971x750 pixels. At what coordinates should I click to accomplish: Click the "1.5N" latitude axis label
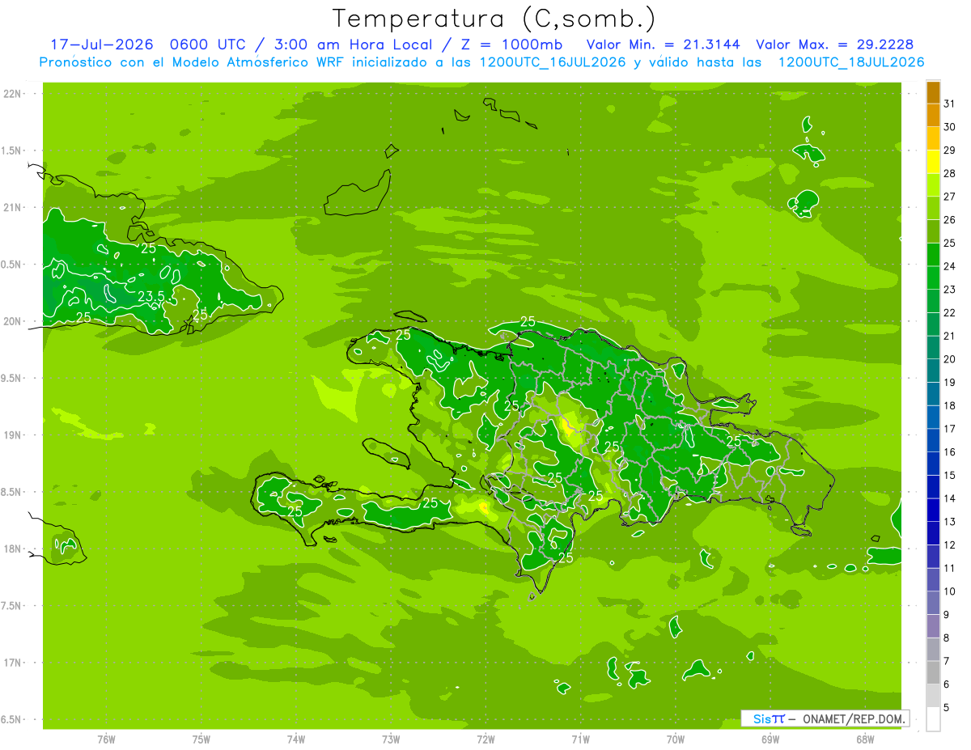click(x=13, y=150)
